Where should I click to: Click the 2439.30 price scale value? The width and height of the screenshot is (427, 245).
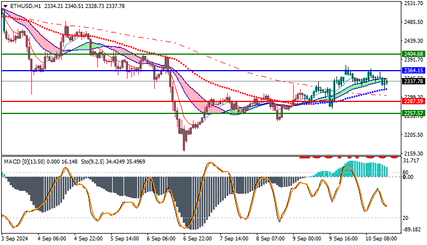(413, 41)
